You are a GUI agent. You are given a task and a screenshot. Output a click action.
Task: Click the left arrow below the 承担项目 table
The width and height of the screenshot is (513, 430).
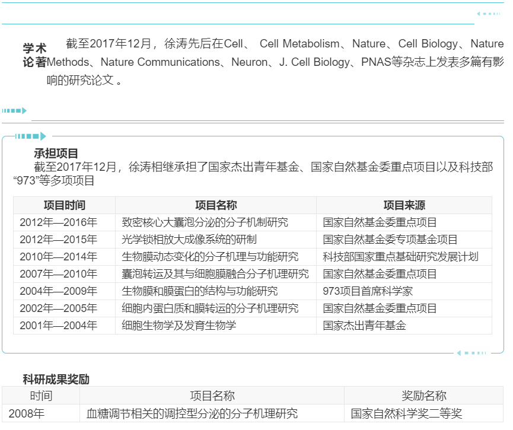pyautogui.click(x=471, y=353)
